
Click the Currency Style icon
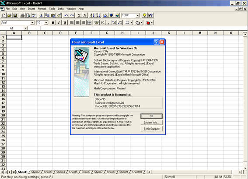click(97, 23)
